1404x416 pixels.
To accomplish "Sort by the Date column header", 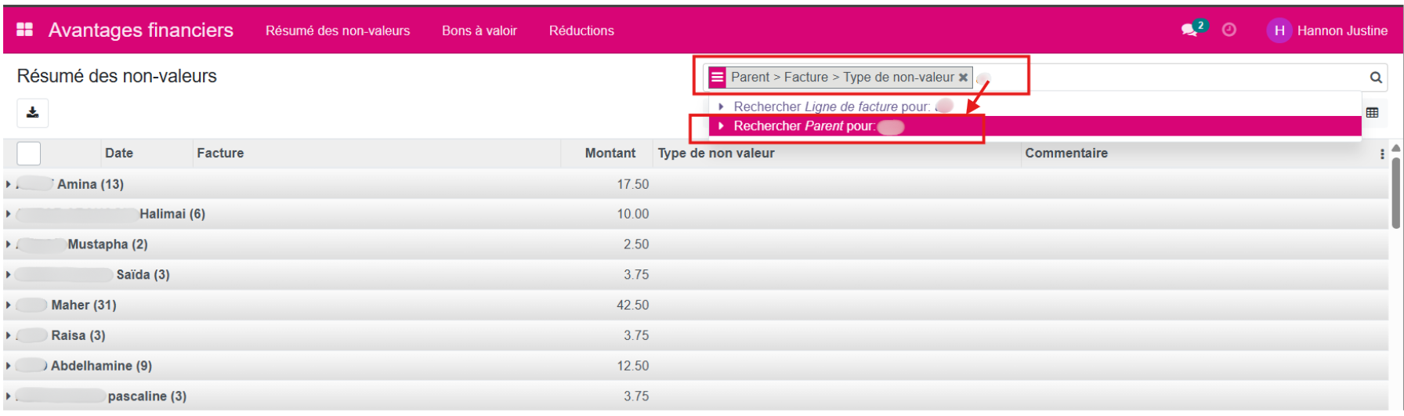I will pos(119,154).
